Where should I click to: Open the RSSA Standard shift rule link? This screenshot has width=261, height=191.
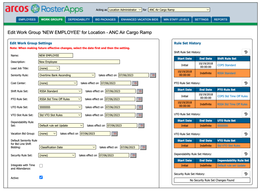226,73
